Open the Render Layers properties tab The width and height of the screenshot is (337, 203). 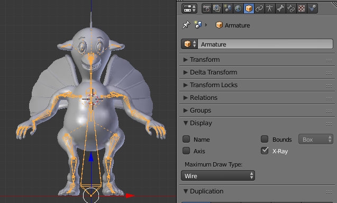pyautogui.click(x=217, y=8)
